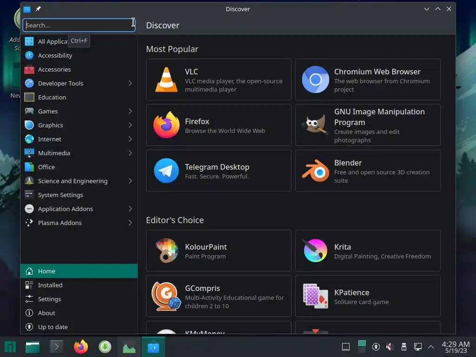Click the green download installer taskbar icon

(x=105, y=347)
